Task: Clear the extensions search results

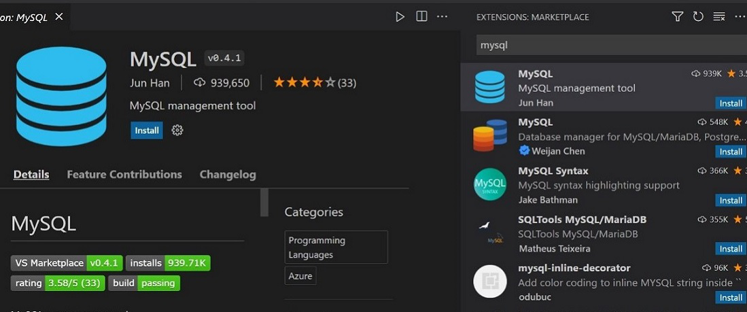Action: click(x=719, y=17)
